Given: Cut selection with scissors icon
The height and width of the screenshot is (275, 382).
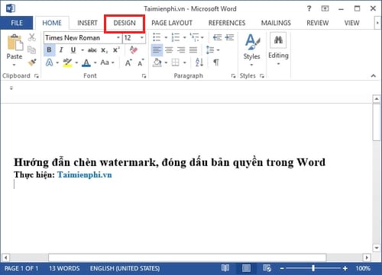Looking at the screenshot, I should pos(32,37).
